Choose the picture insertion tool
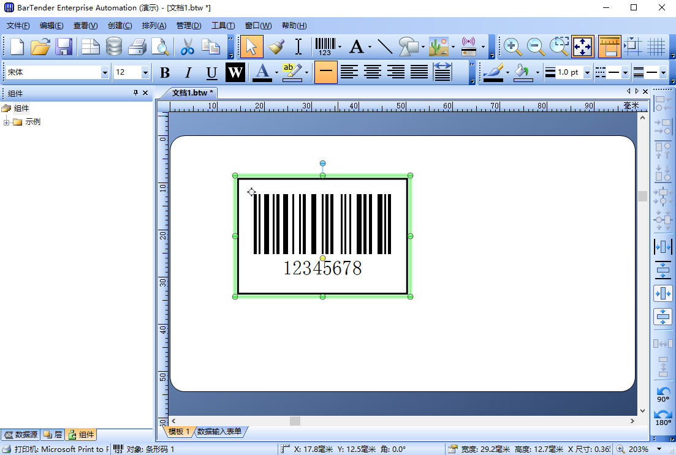The width and height of the screenshot is (676, 455). [x=439, y=47]
